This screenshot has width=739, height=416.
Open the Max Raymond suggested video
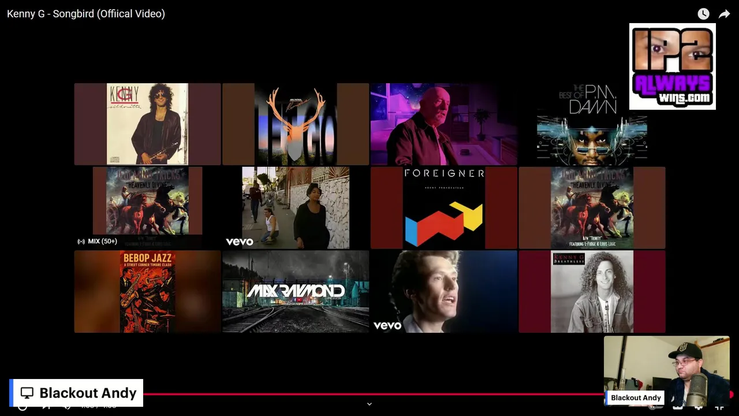(x=296, y=292)
